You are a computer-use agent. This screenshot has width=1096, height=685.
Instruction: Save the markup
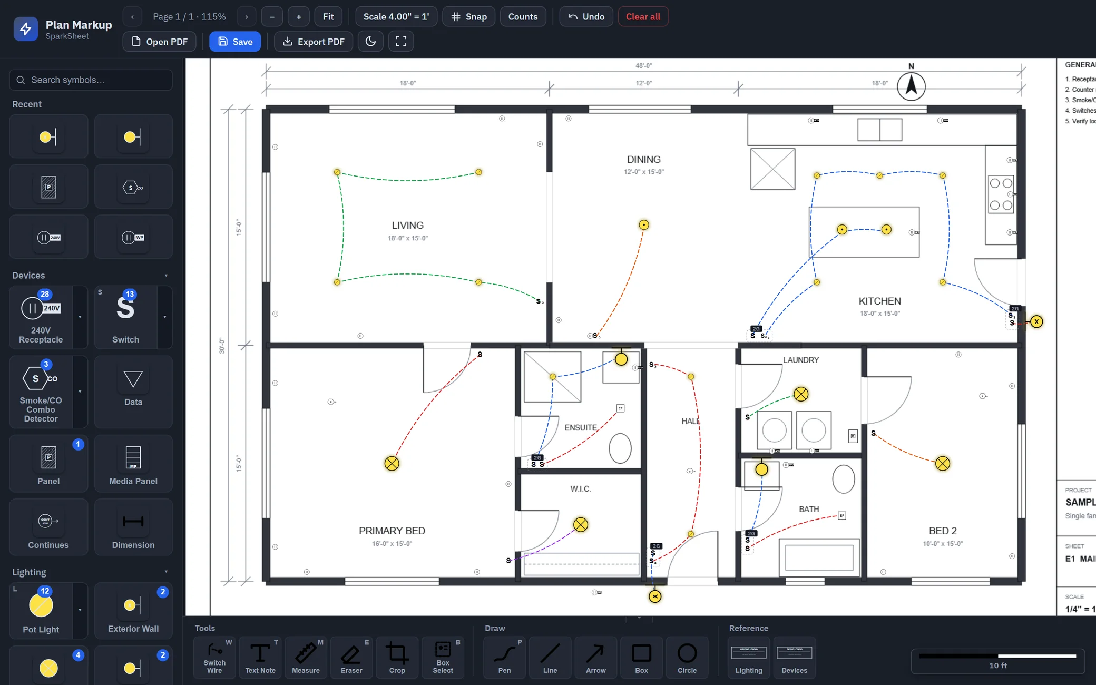point(235,42)
